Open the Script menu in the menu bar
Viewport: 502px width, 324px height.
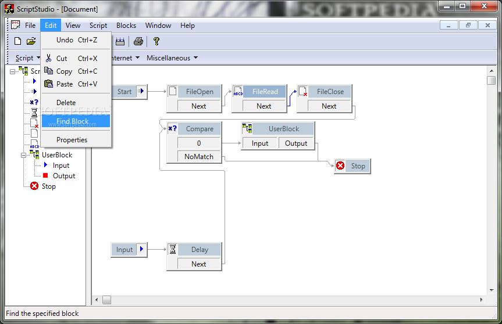(98, 25)
